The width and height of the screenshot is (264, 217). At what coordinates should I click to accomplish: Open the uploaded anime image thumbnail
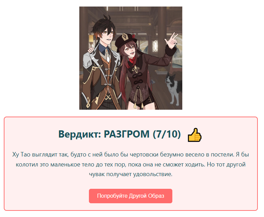(131, 58)
